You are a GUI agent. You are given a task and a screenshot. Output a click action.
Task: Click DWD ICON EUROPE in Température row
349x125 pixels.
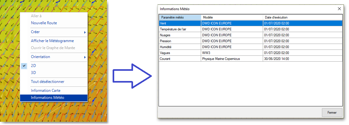(232, 29)
